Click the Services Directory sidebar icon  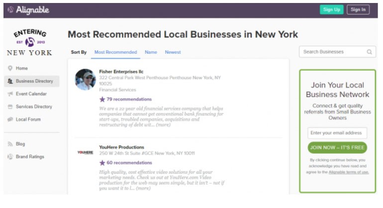[10, 106]
